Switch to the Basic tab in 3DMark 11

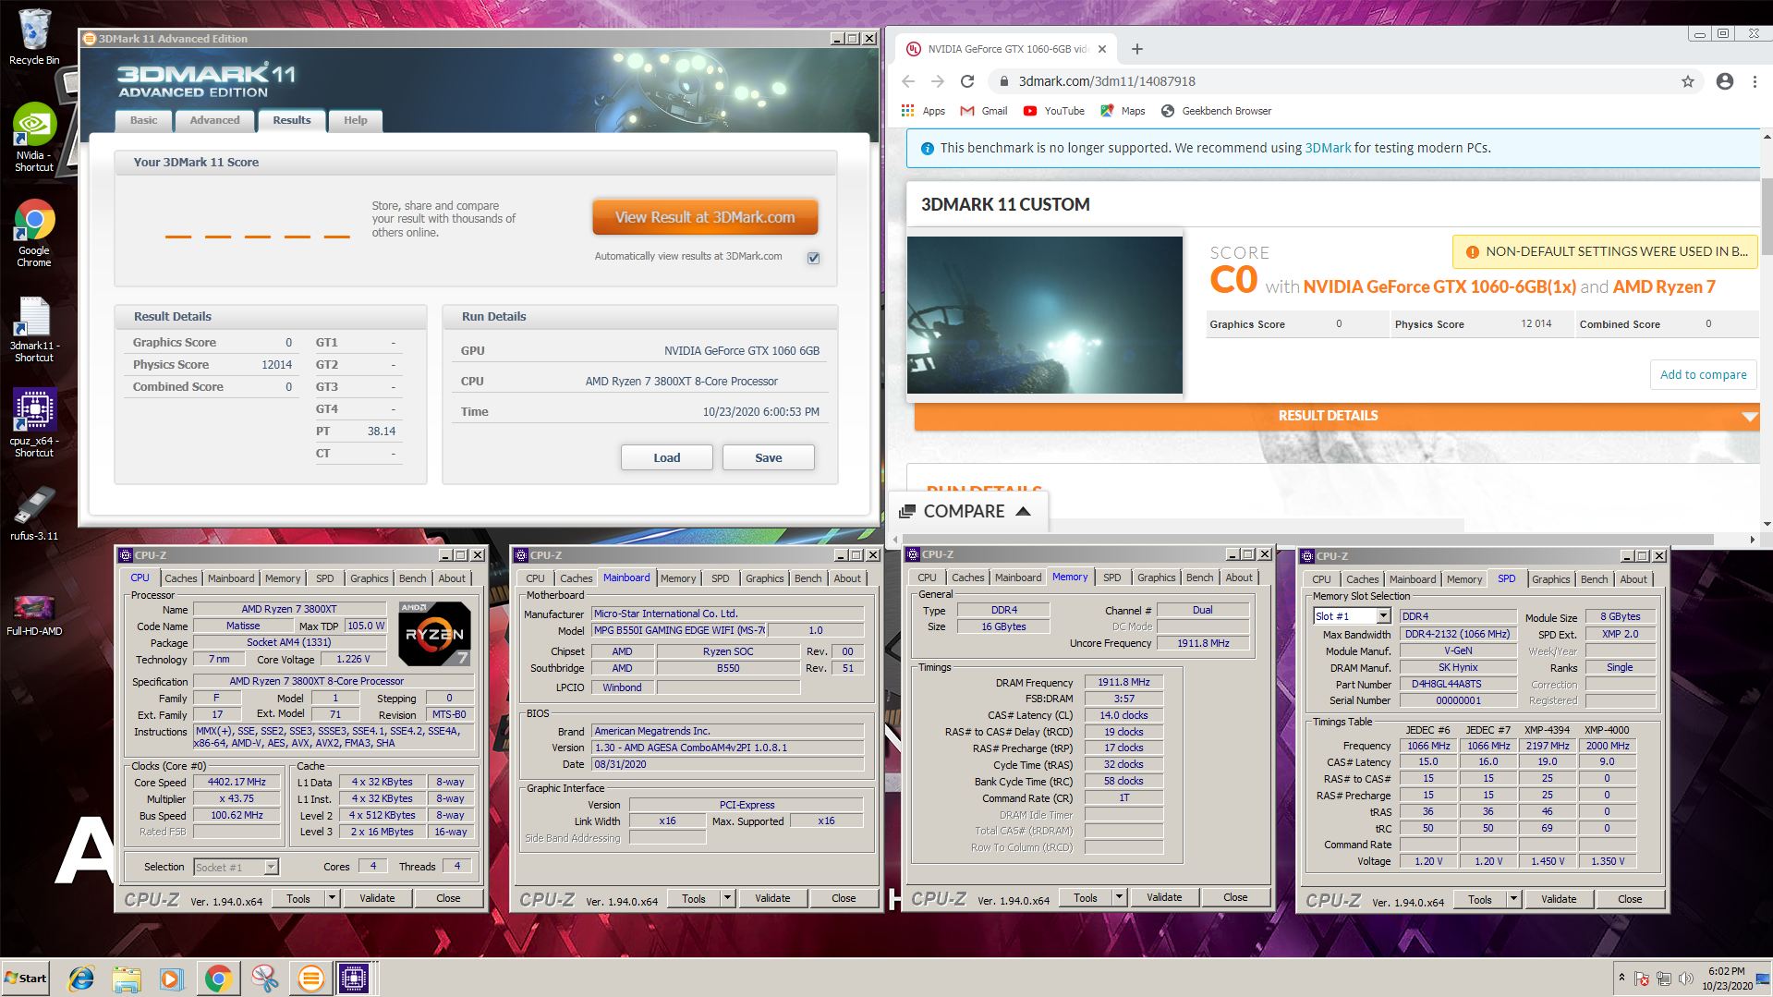coord(143,120)
